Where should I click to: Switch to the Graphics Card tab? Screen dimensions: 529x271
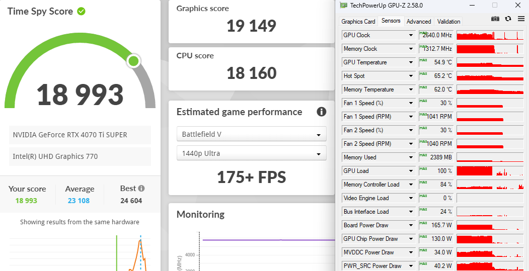pyautogui.click(x=358, y=22)
